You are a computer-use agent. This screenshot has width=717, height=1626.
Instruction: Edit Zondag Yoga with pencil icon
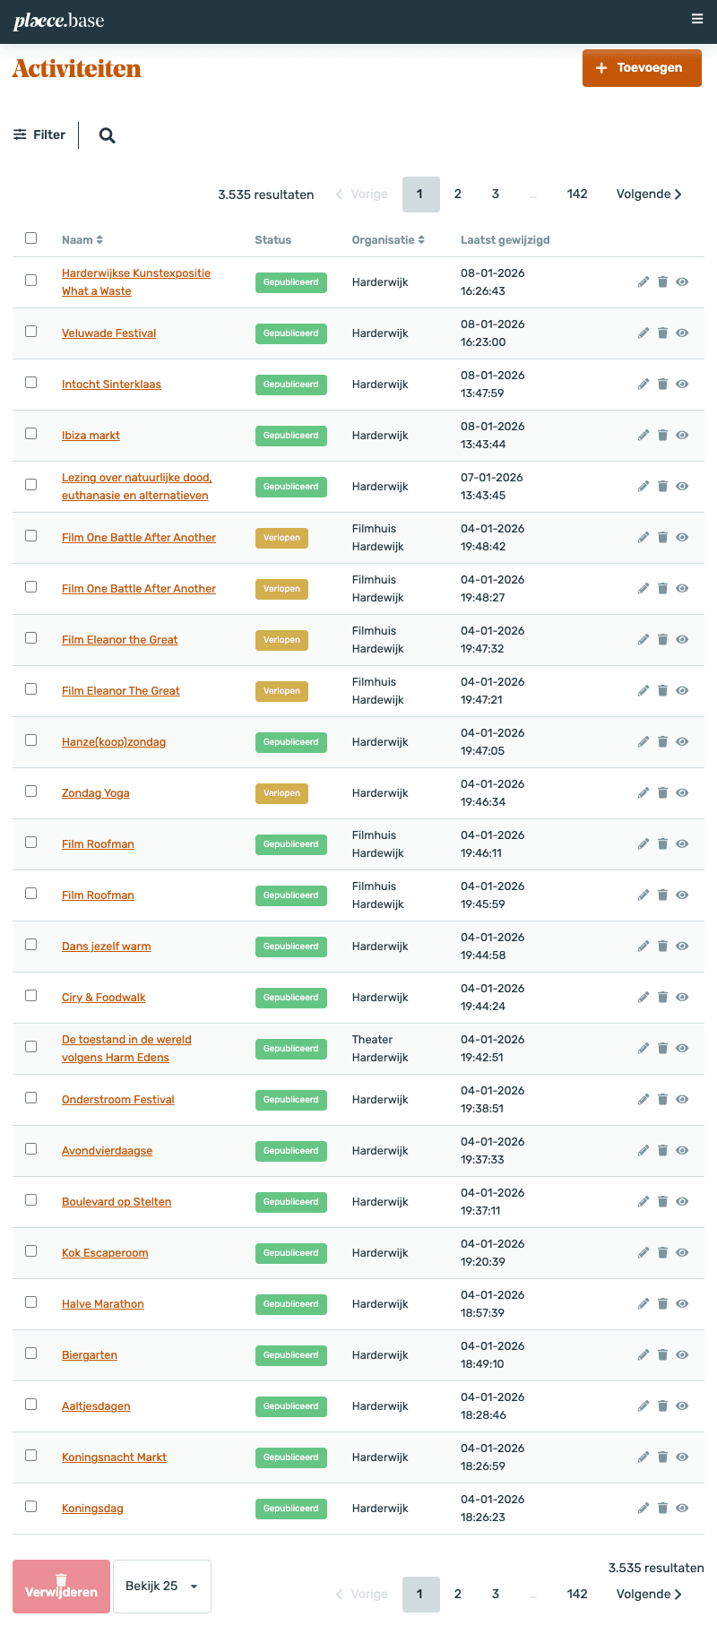644,792
